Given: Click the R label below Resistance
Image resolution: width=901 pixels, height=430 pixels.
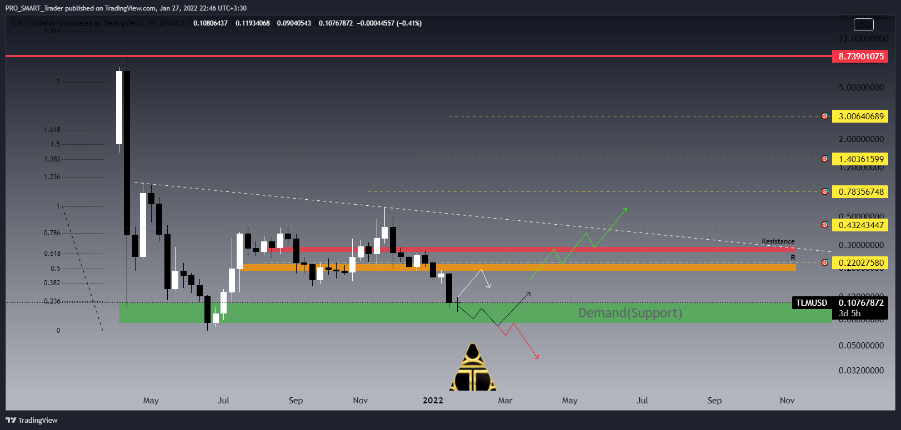Looking at the screenshot, I should click(x=793, y=258).
